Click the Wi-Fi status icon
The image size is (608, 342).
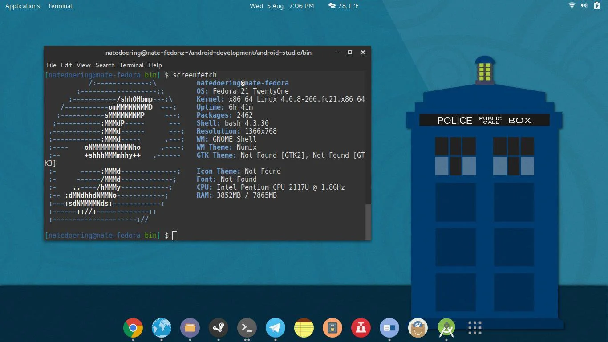pyautogui.click(x=572, y=6)
